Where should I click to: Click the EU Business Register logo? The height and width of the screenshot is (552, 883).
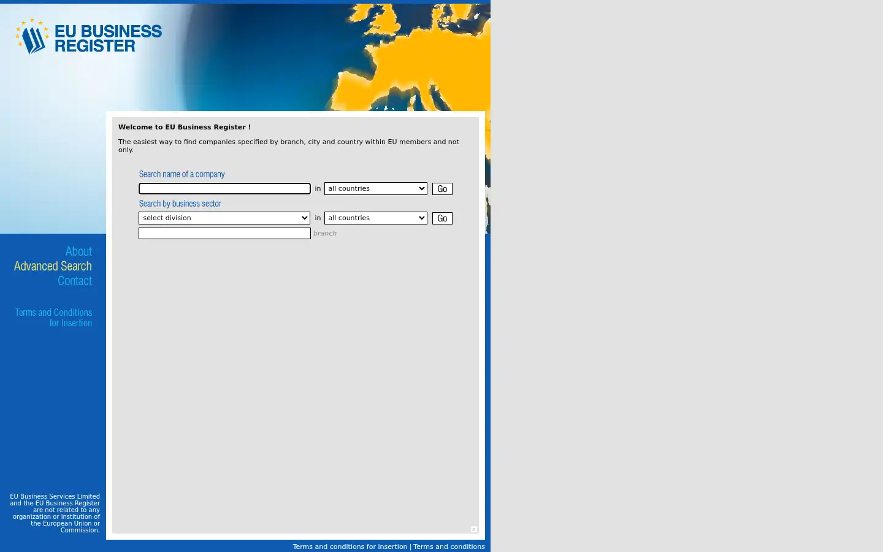point(88,36)
